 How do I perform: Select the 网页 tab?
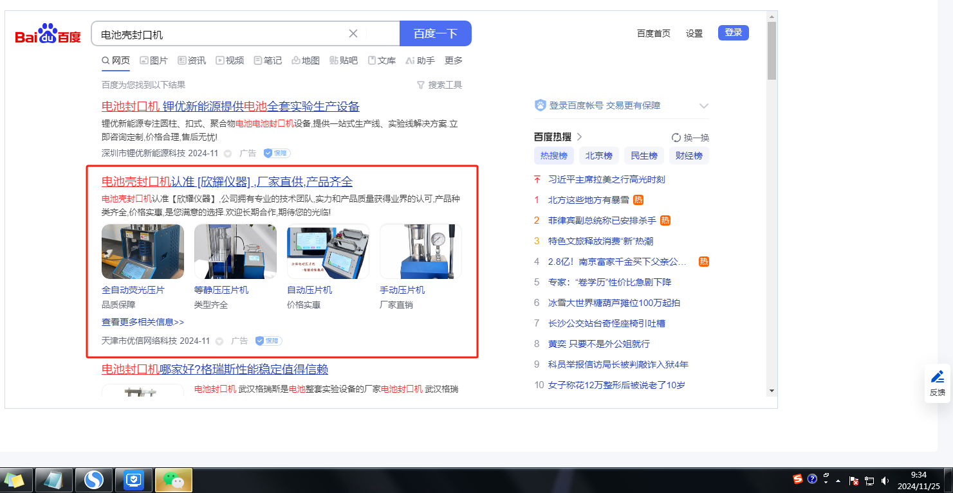tap(116, 60)
